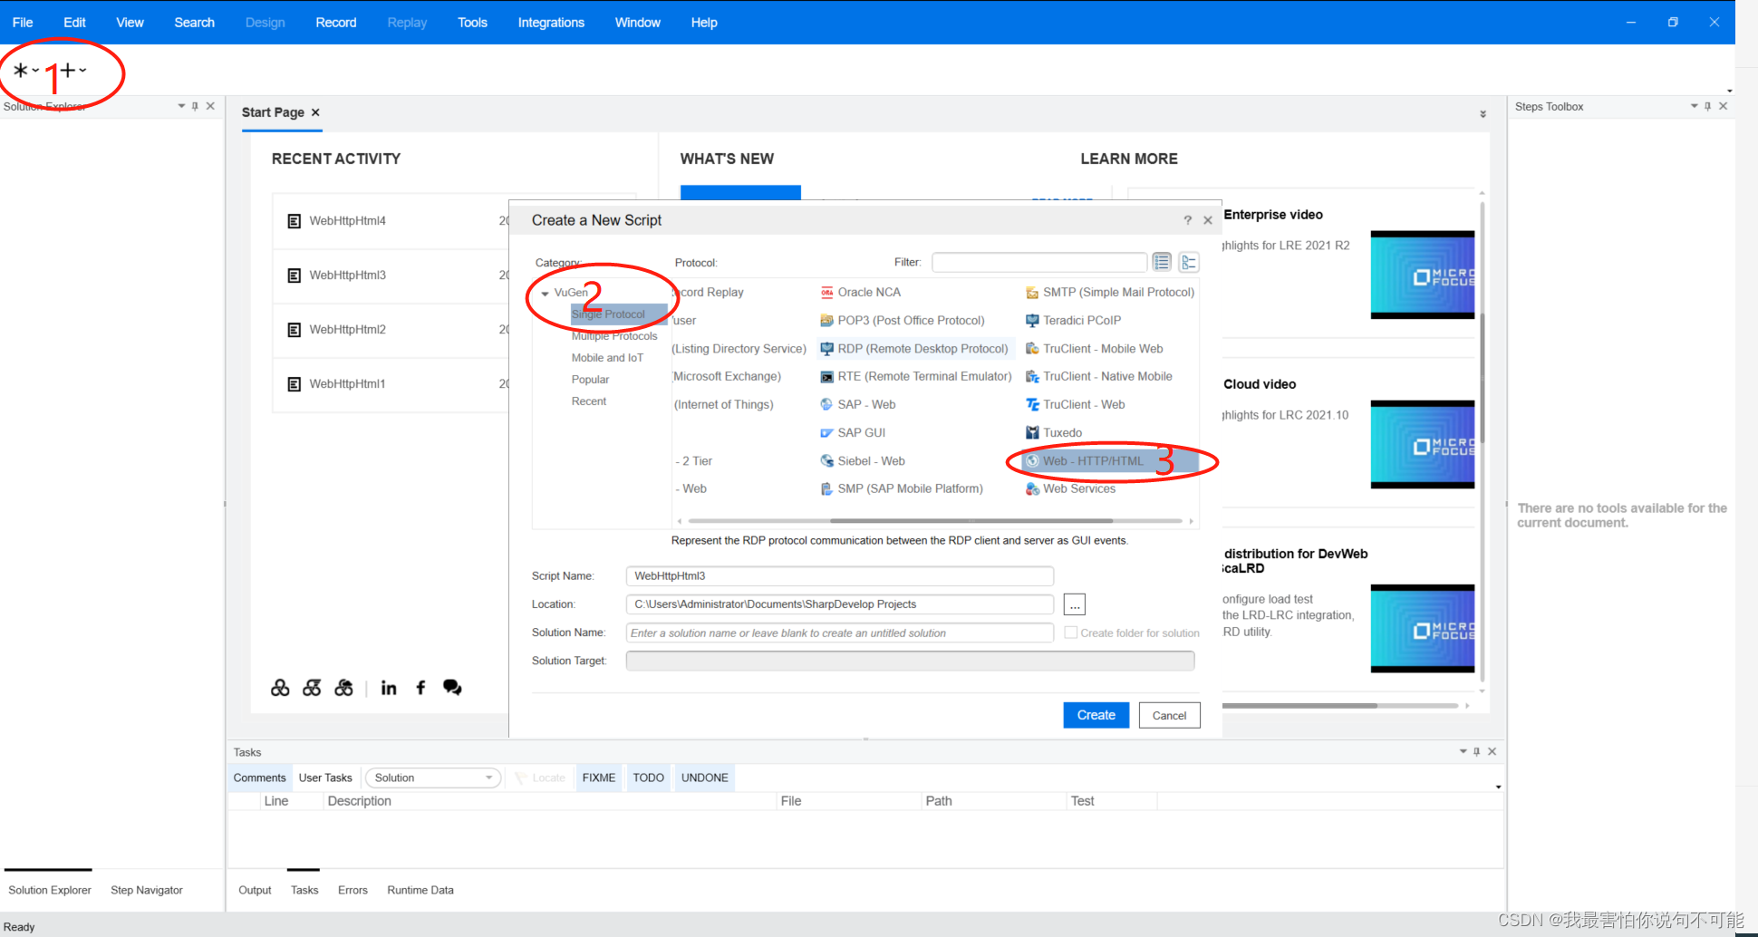This screenshot has height=937, width=1758.
Task: Open Steps Toolbox panel options dropdown
Action: pyautogui.click(x=1694, y=106)
